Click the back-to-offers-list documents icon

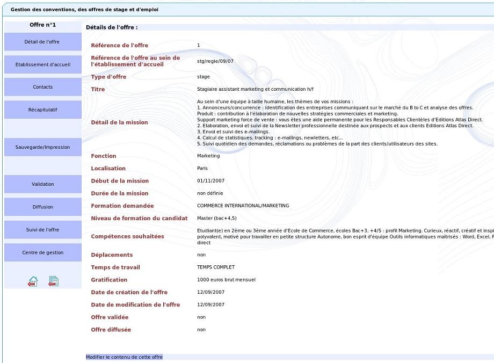tap(53, 281)
